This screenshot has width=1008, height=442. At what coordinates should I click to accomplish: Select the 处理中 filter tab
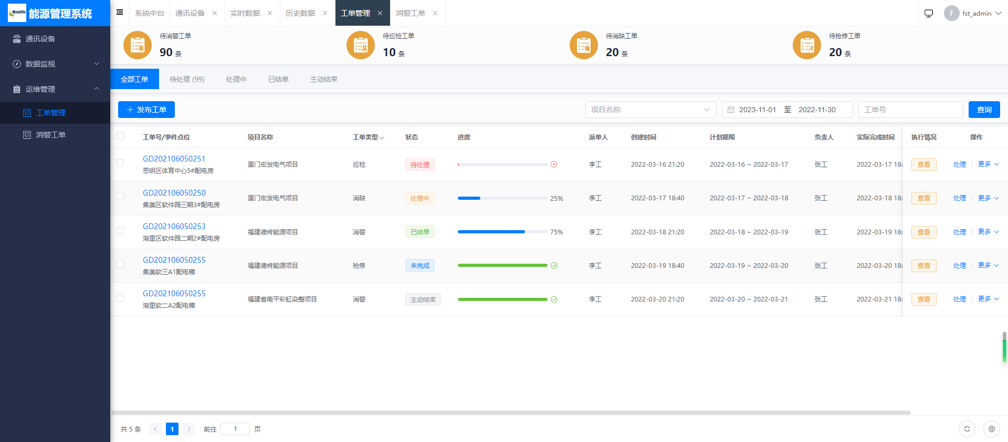236,79
